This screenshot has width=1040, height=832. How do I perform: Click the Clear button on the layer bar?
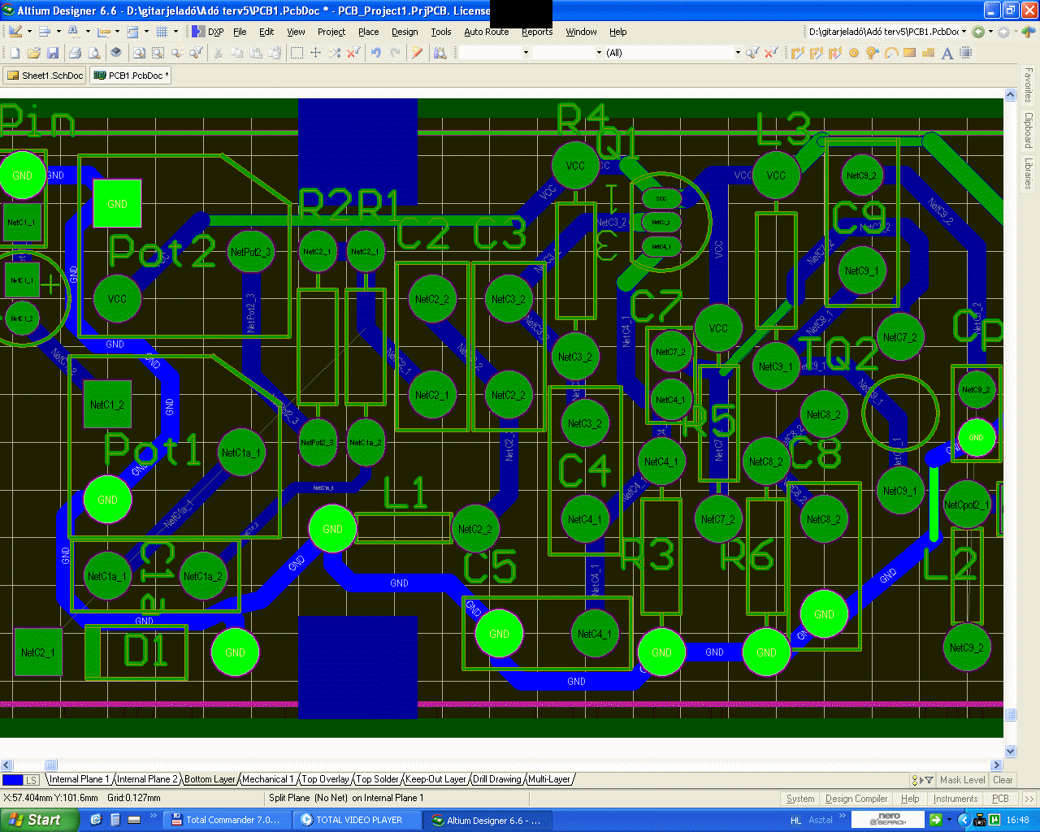(x=1003, y=780)
